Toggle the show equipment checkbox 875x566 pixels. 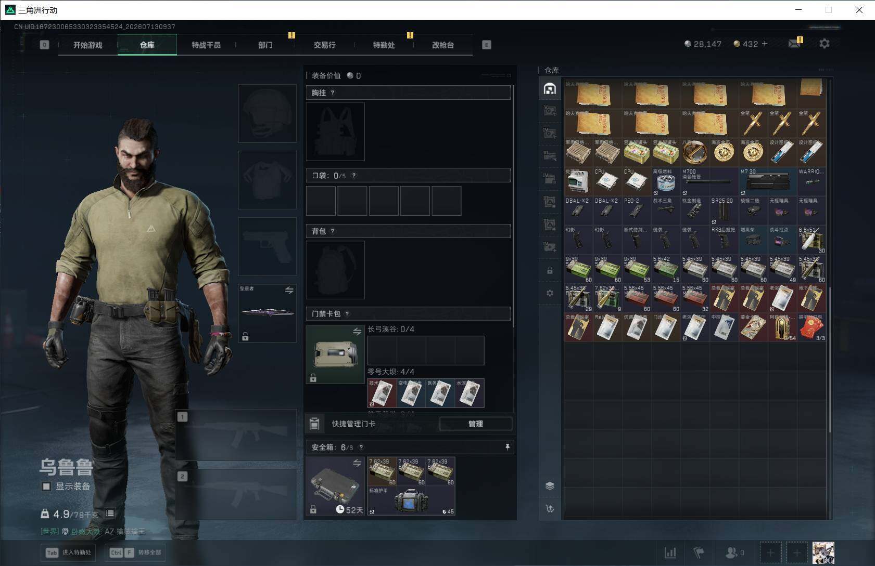46,486
